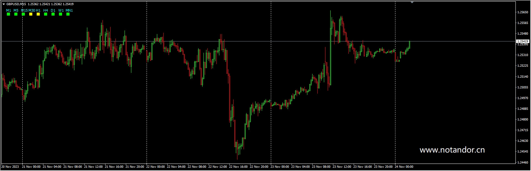Pick the W1 timeframe label
Image resolution: width=531 pixels, height=171 pixels.
61,10
